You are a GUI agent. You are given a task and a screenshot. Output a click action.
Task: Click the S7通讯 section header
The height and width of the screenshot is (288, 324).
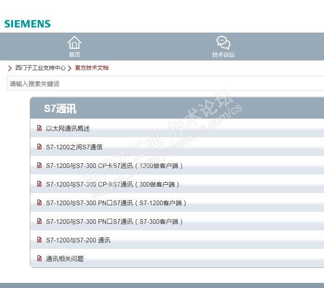177,108
